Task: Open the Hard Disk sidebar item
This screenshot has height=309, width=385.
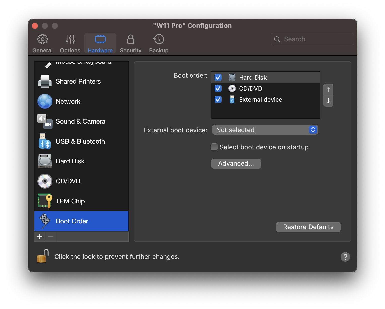Action: point(70,161)
